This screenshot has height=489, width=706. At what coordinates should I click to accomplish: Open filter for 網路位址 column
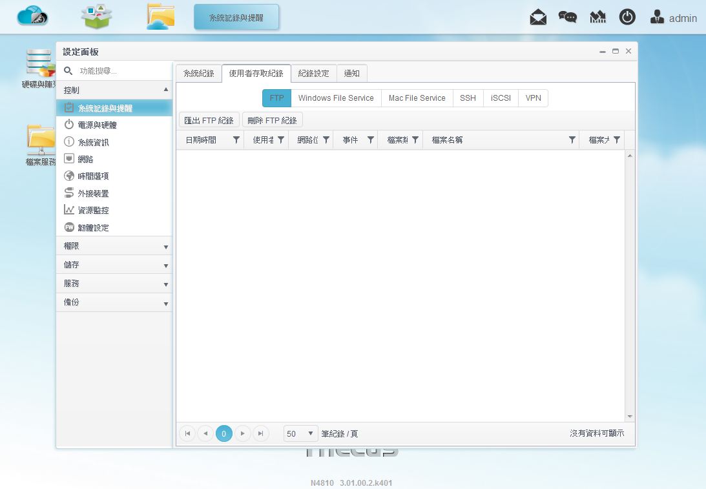326,140
